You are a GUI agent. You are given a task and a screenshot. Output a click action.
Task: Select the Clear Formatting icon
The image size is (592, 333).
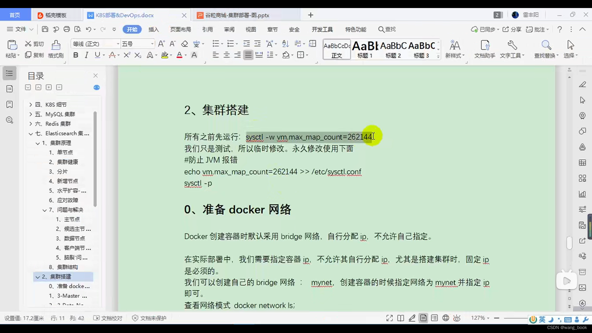click(184, 44)
